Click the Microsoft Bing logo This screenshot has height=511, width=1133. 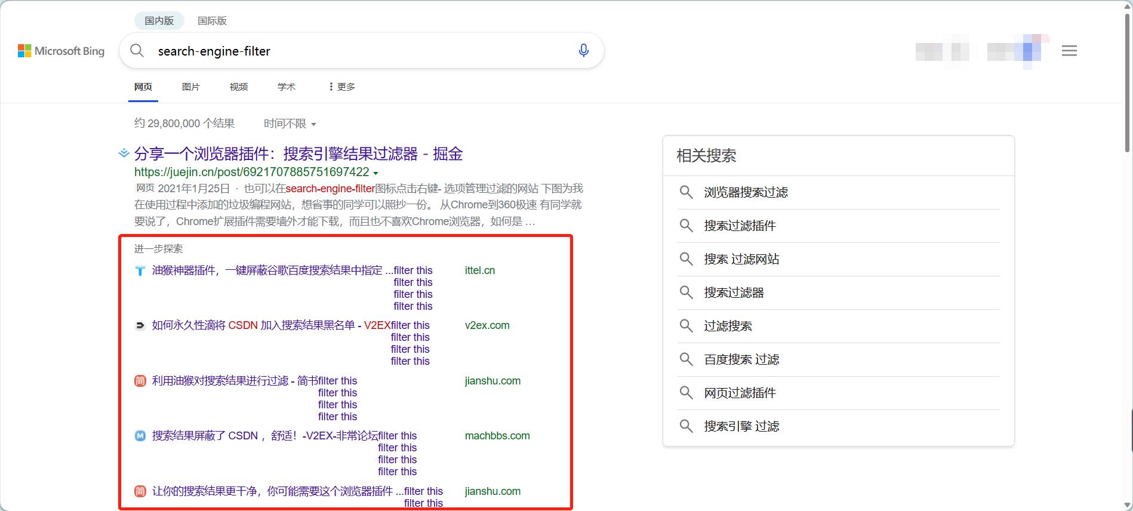[61, 51]
